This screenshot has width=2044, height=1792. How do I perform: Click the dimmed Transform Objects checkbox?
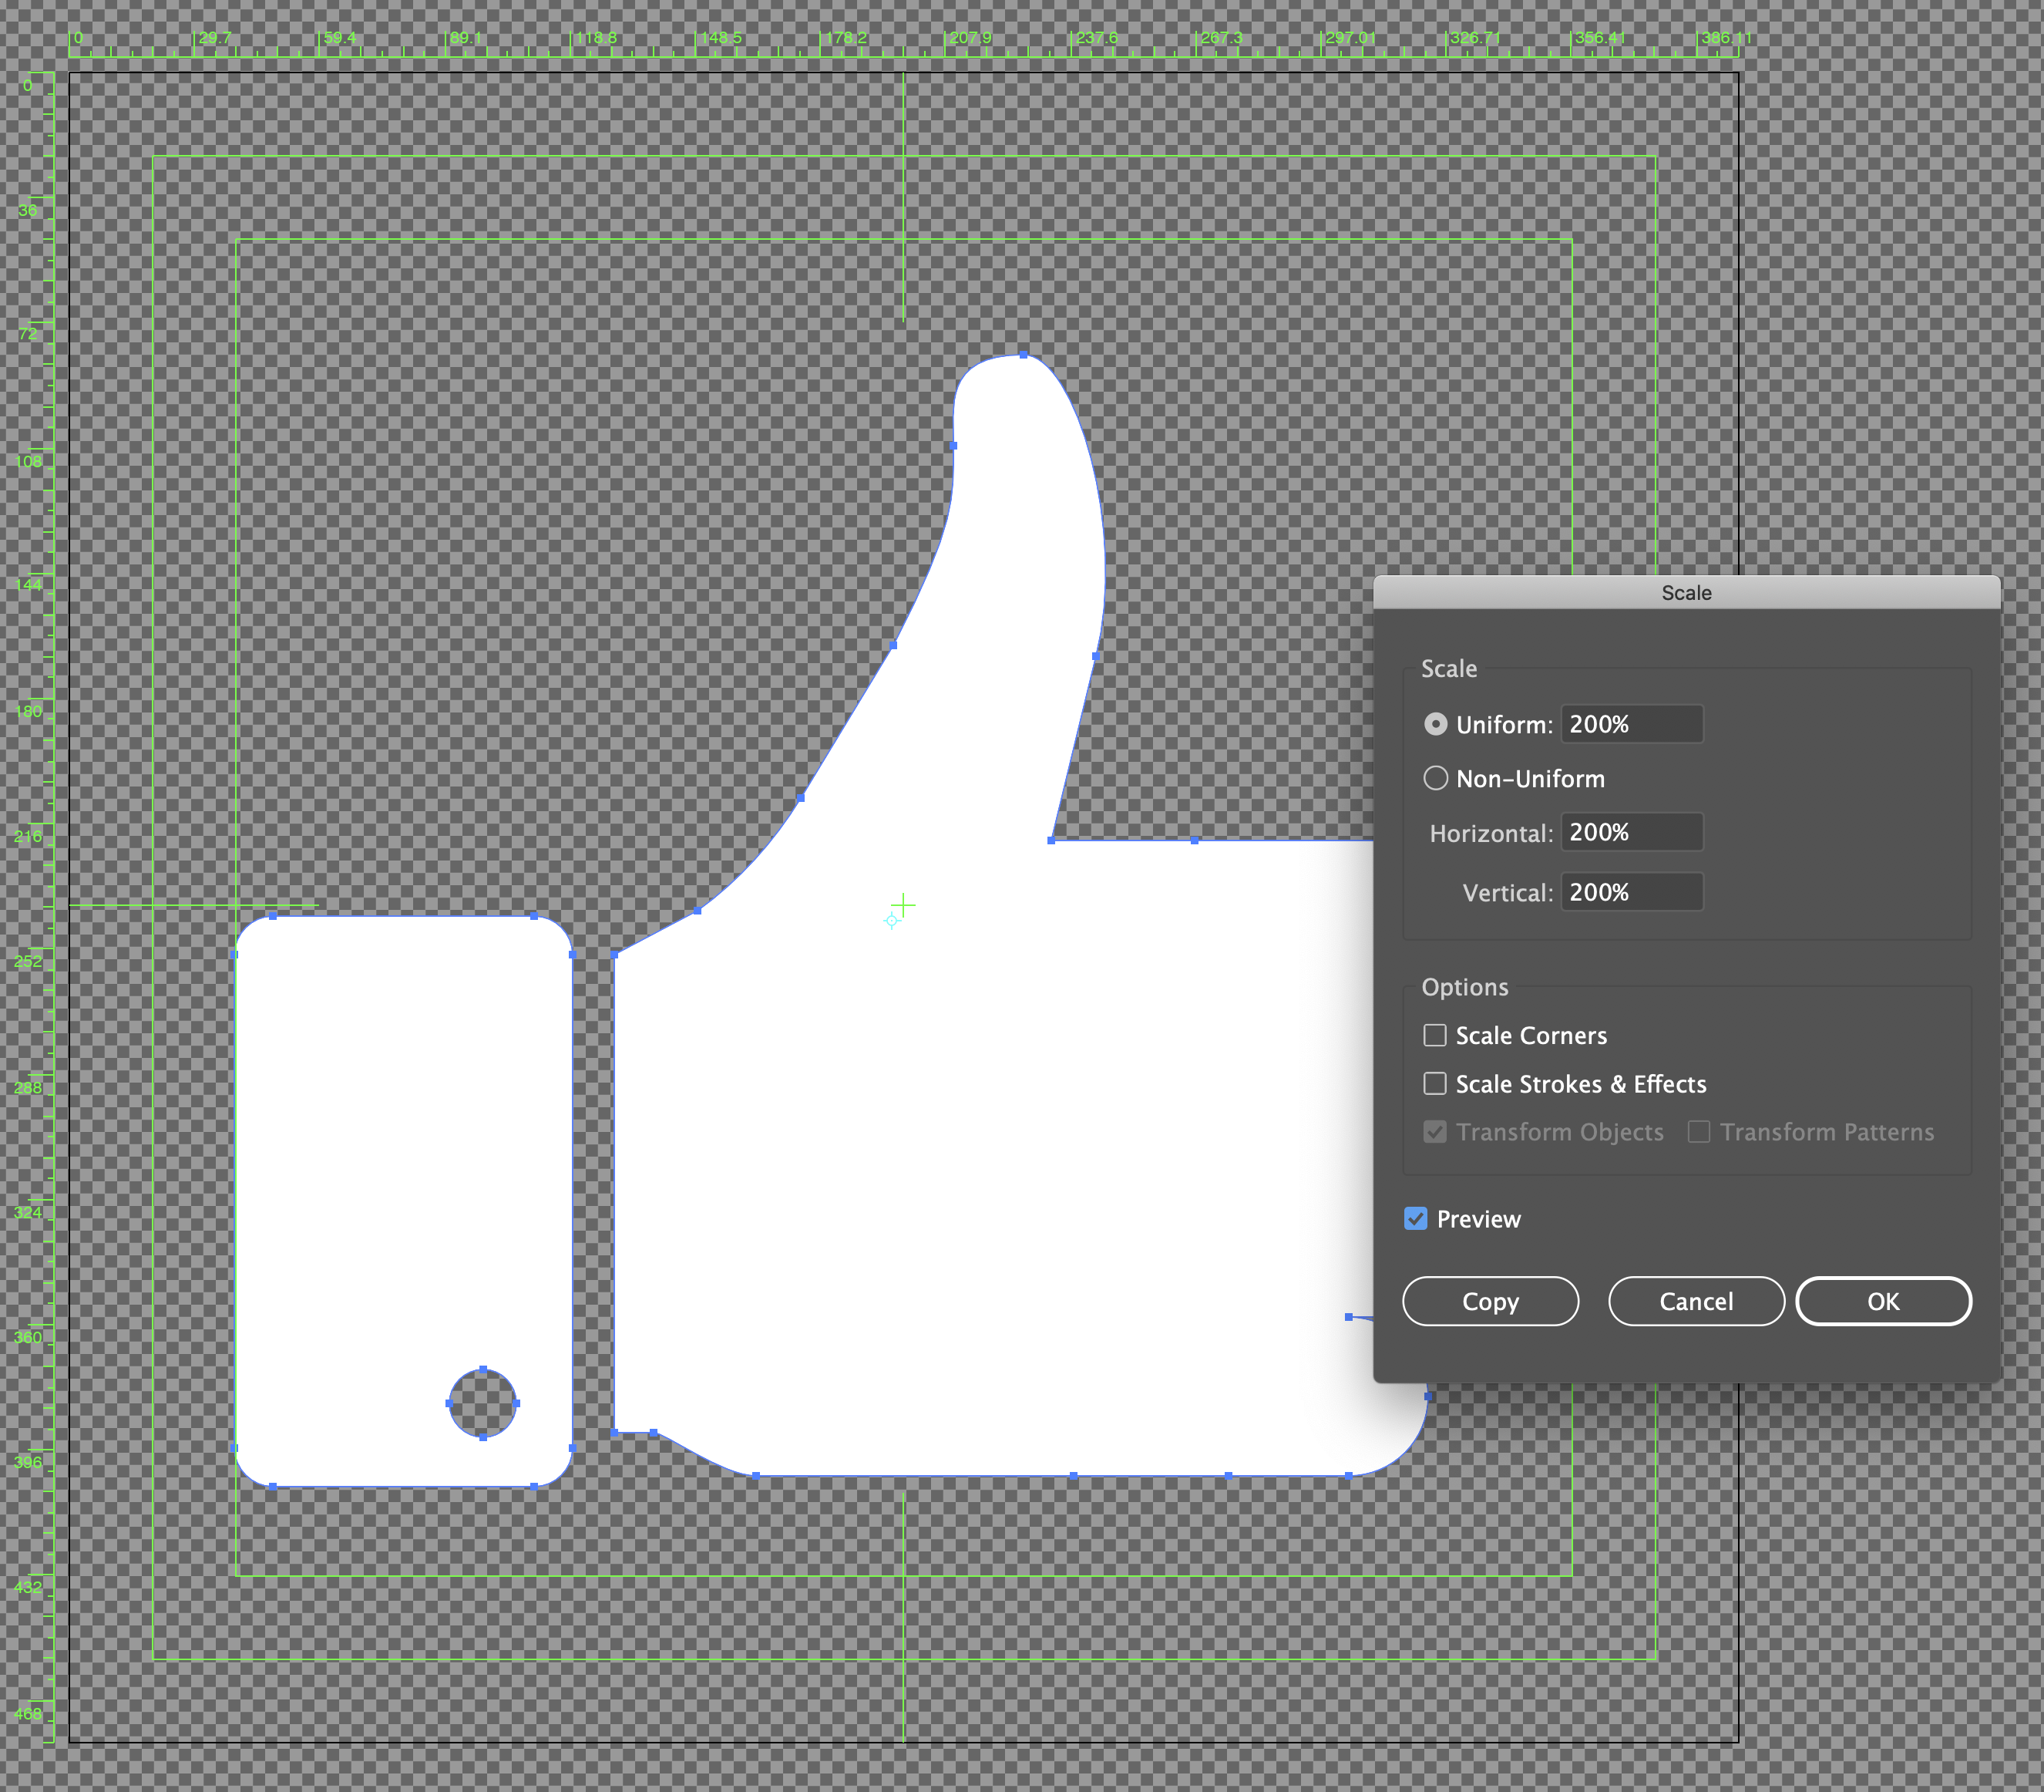[x=1435, y=1131]
